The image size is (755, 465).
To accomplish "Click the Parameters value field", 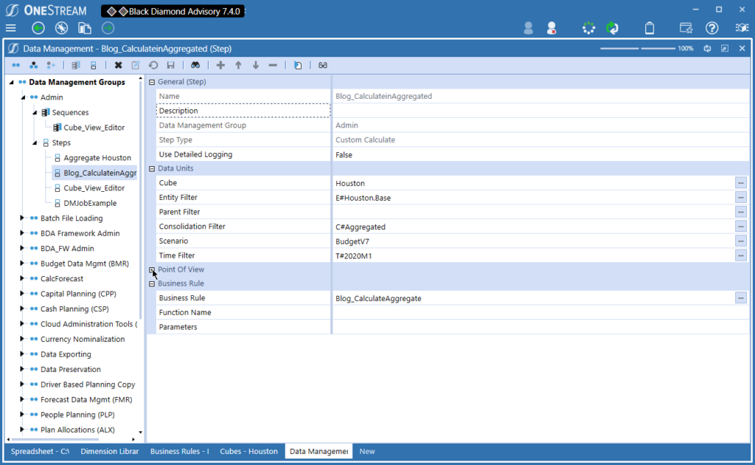I will tap(540, 327).
